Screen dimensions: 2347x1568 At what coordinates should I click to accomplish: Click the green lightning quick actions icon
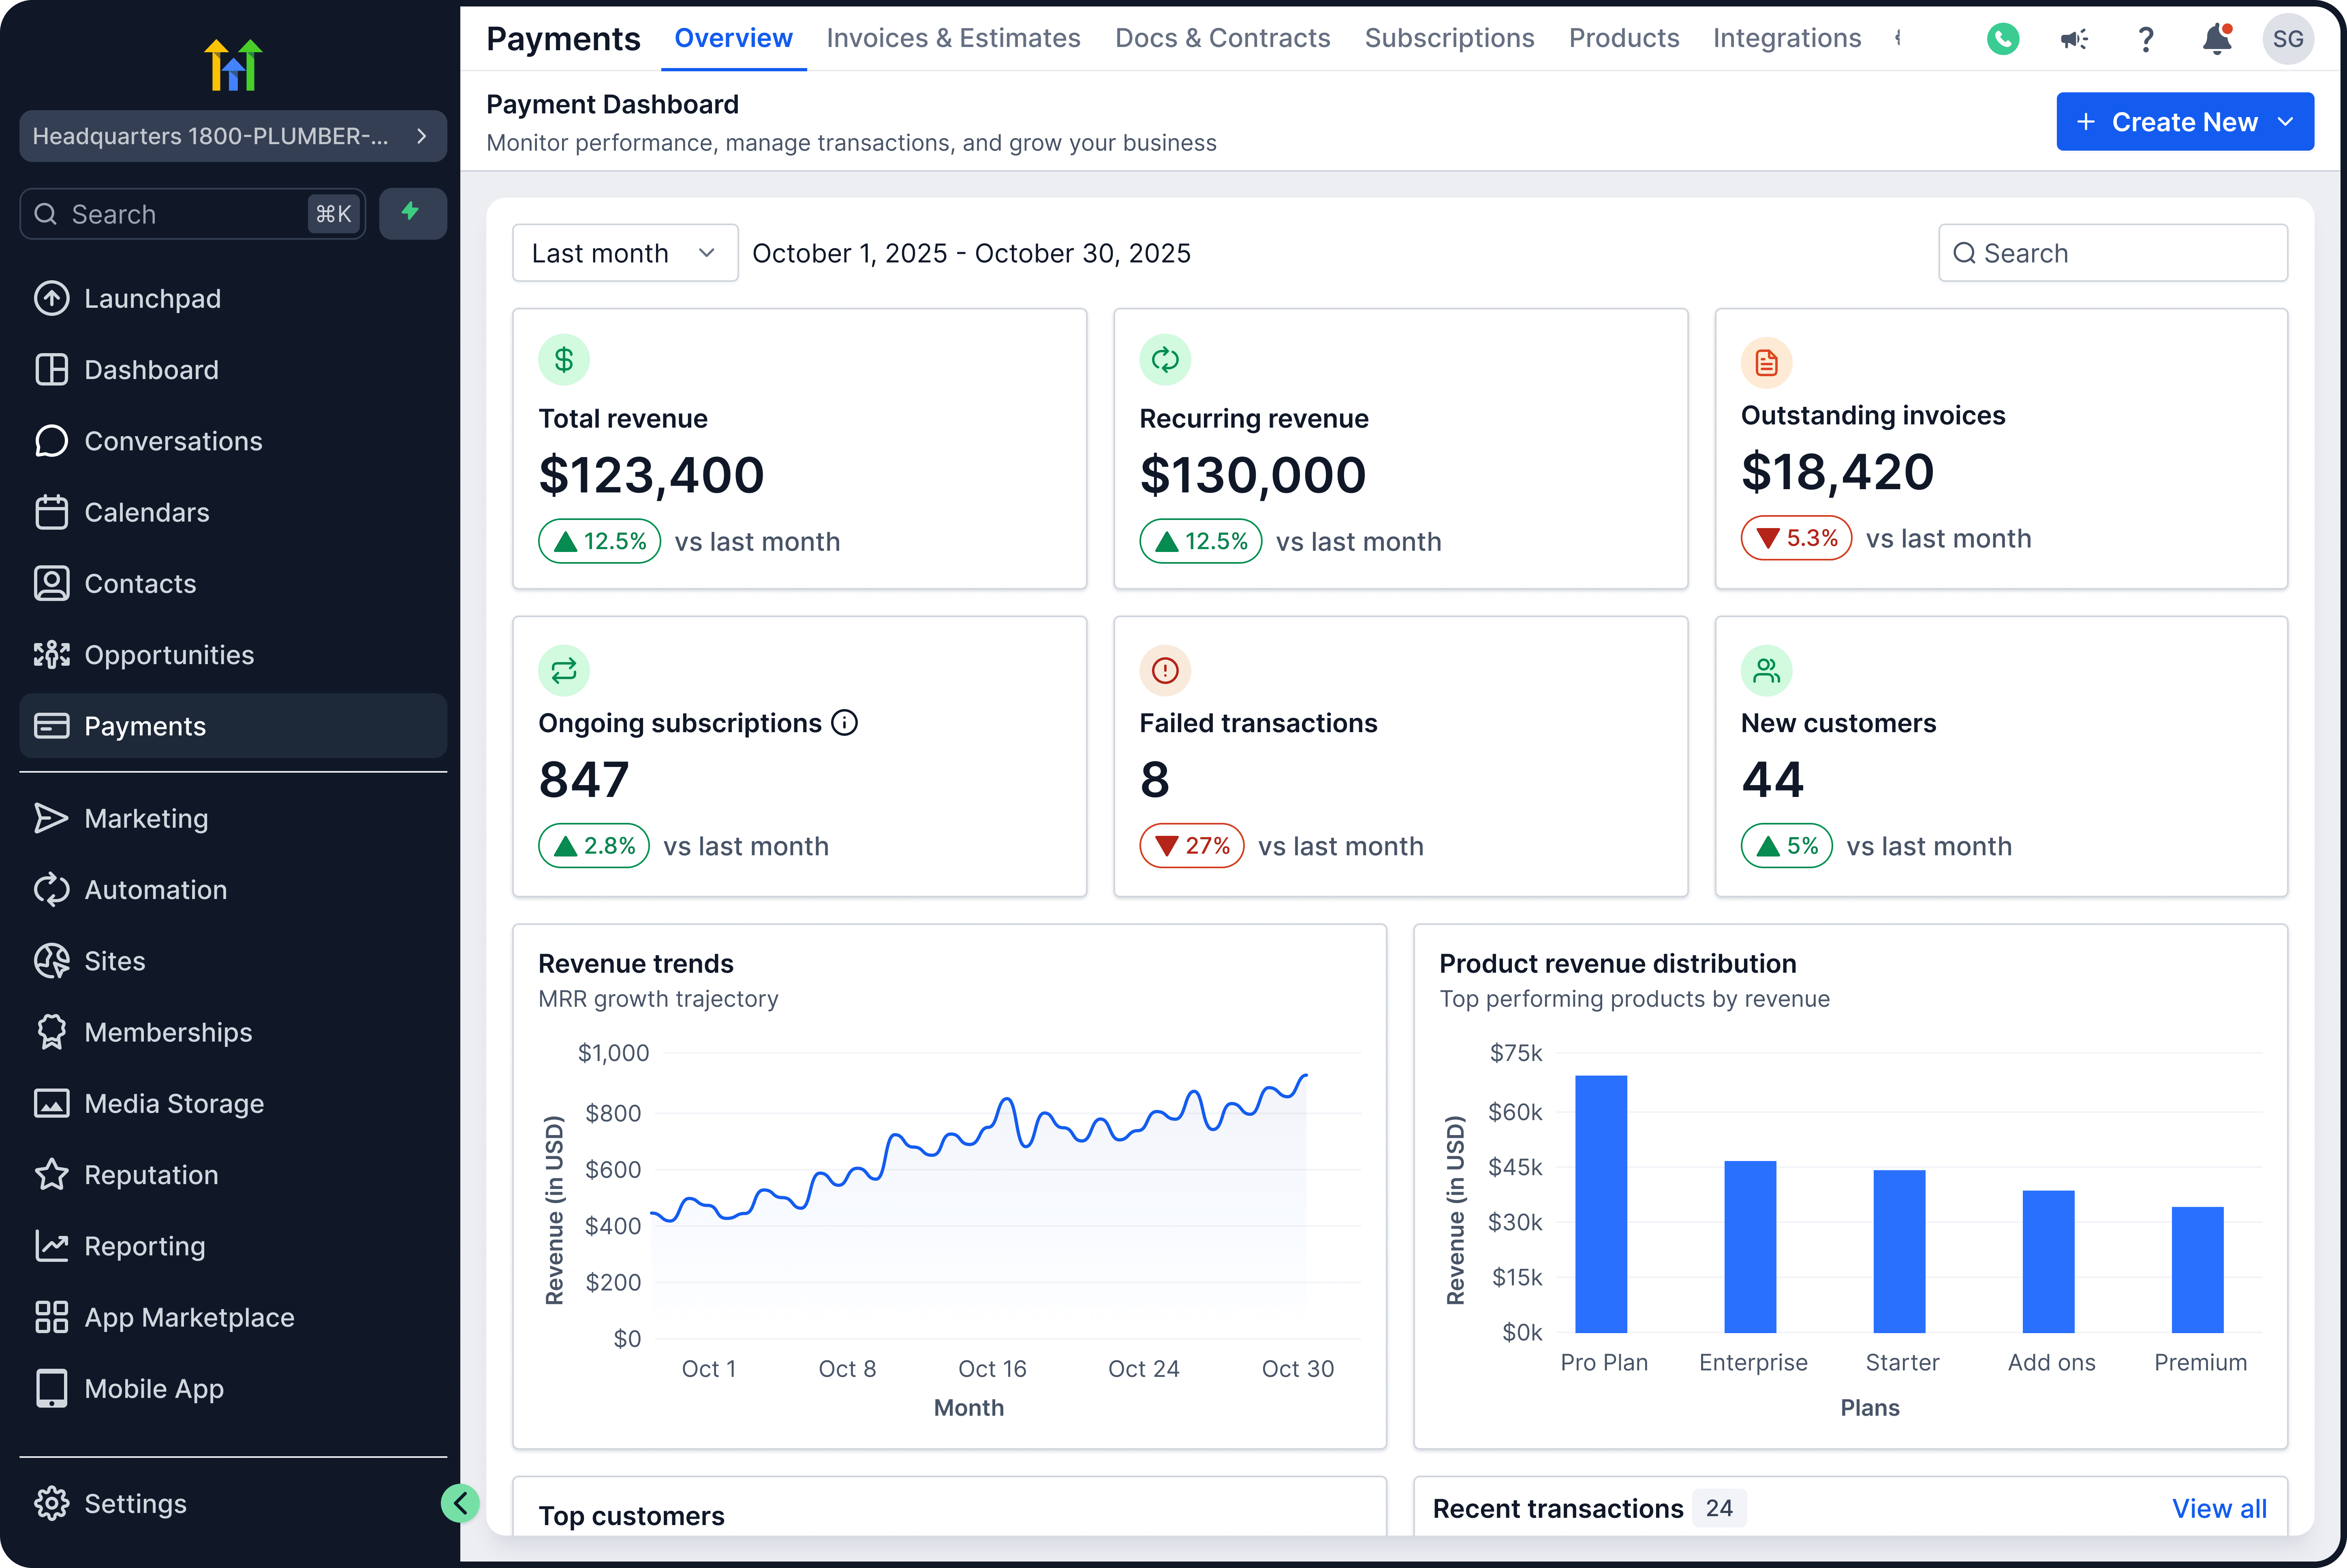point(411,213)
